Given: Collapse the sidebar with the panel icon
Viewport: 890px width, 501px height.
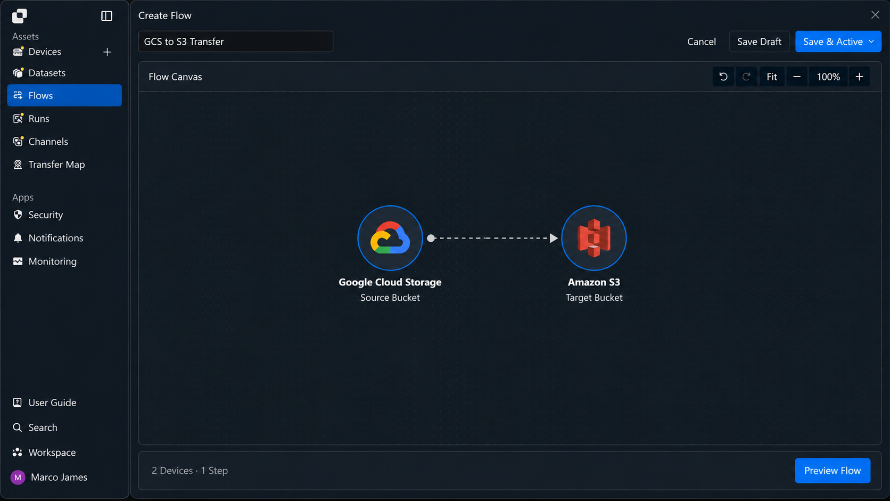Looking at the screenshot, I should pyautogui.click(x=106, y=16).
